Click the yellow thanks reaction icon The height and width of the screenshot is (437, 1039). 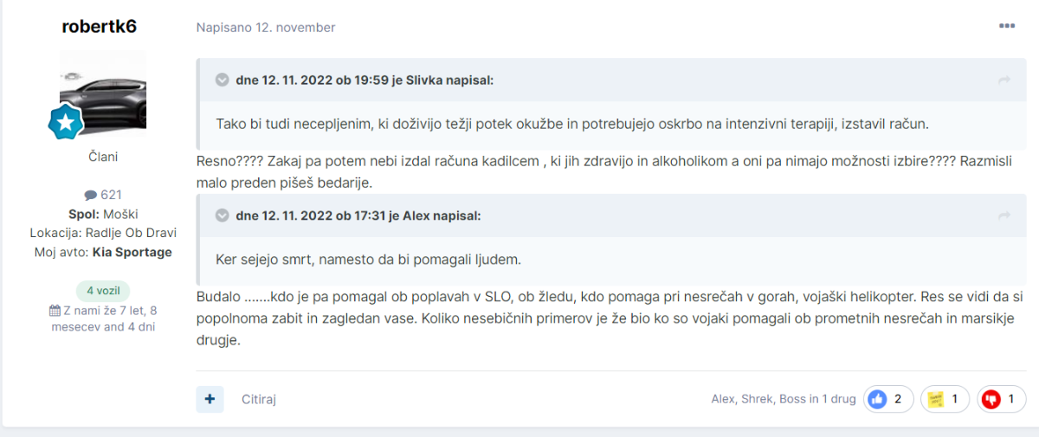coord(936,399)
